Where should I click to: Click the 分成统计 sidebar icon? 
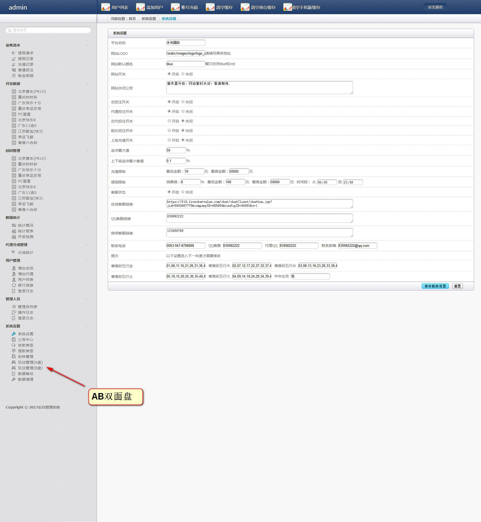click(x=13, y=252)
